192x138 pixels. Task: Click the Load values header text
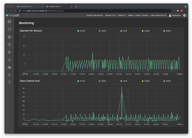(x=158, y=15)
